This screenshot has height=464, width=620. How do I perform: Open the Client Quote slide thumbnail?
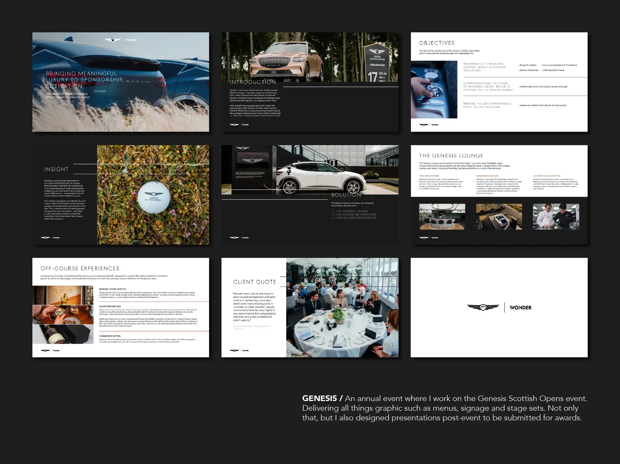click(310, 307)
